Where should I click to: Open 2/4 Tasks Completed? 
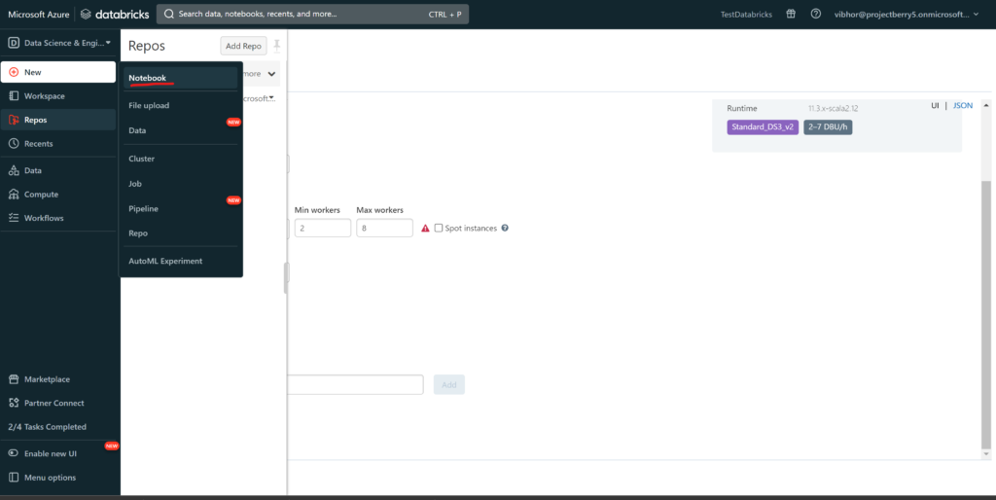pyautogui.click(x=47, y=427)
